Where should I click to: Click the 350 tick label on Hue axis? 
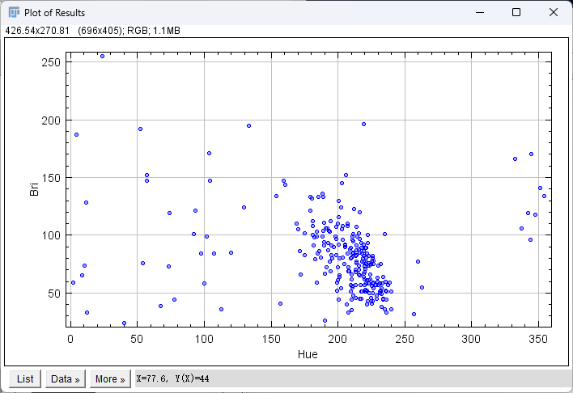coord(538,339)
